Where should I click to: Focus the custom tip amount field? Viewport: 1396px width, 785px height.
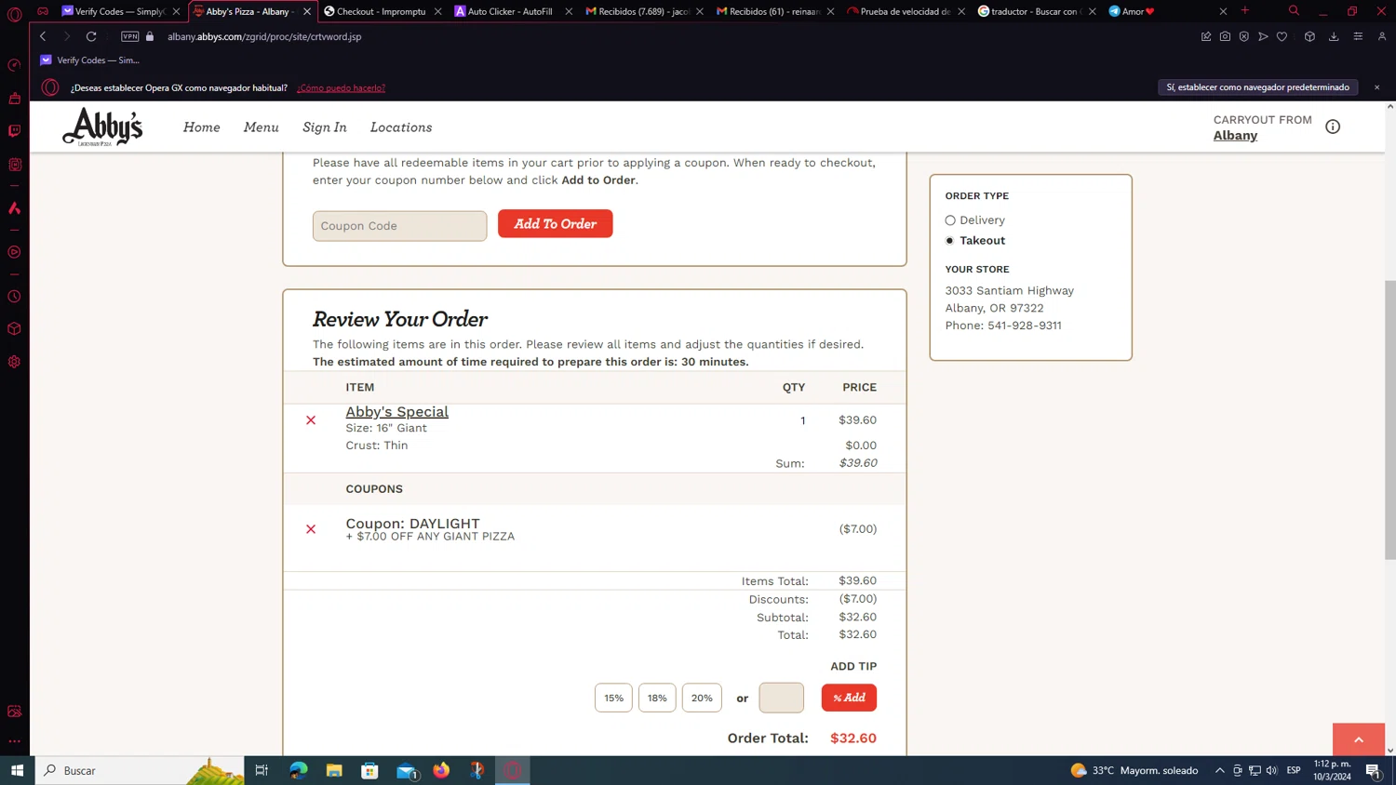pos(782,698)
